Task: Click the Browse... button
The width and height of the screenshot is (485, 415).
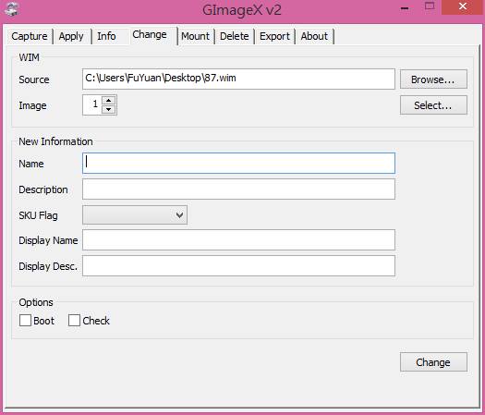Action: 433,79
